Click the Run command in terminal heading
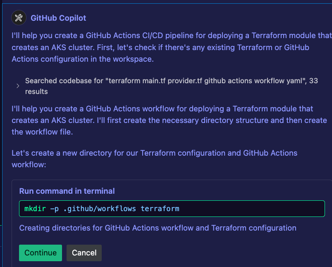 point(67,191)
